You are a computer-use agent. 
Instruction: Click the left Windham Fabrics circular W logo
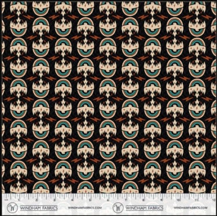(12, 208)
